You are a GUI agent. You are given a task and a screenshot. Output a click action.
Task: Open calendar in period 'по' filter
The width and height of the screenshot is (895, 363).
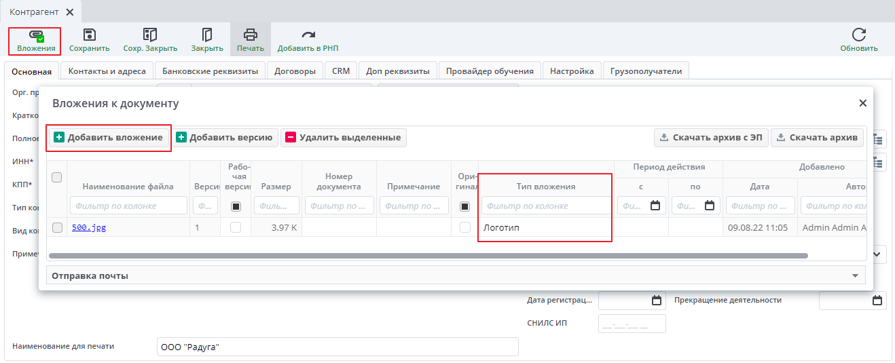pyautogui.click(x=710, y=206)
